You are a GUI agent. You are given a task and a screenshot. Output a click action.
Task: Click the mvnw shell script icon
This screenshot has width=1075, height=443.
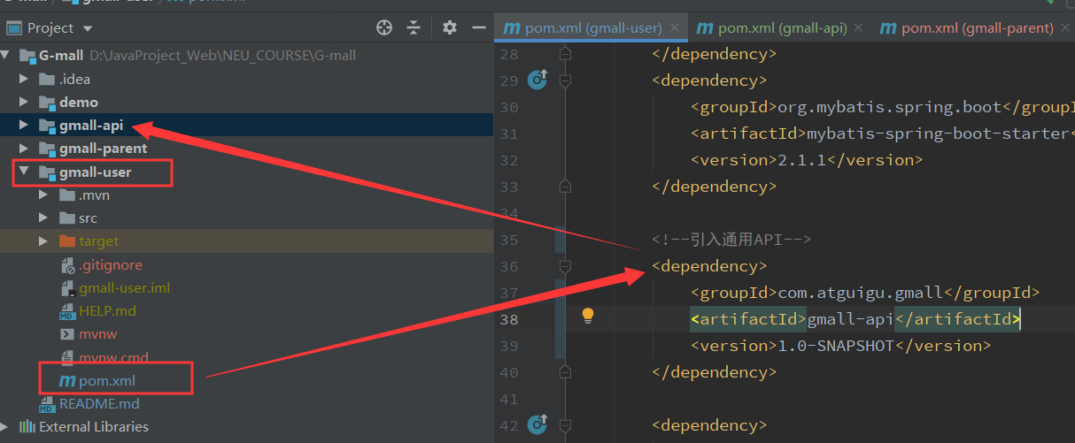pos(67,334)
